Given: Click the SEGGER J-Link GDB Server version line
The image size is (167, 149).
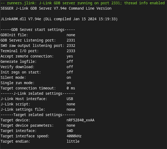Looking at the screenshot, I should point(56,8).
